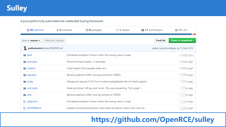Viewport: 226px width, 127px height.
Task: Open the 1 release link
Action: (124, 30)
